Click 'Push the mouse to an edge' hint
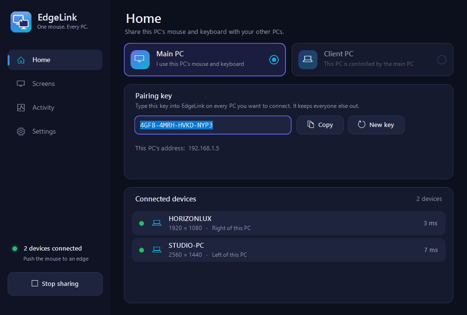This screenshot has height=315, width=467. 56,259
